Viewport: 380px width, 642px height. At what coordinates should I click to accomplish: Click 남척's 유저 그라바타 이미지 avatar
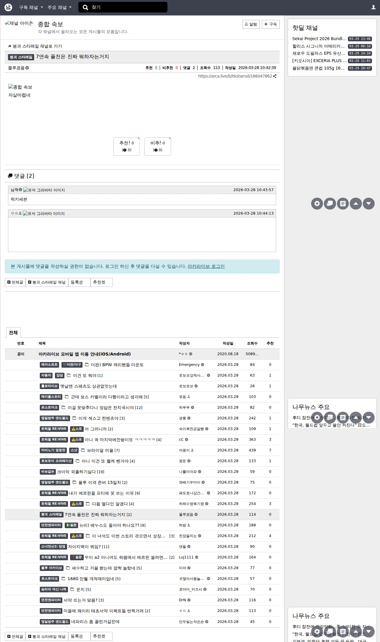pyautogui.click(x=44, y=190)
